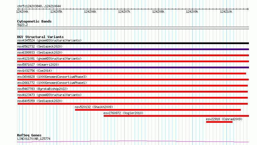The height and width of the screenshot is (145, 257).
Task: Click the purple nsv5971027 variant bar
Action: pos(133,67)
